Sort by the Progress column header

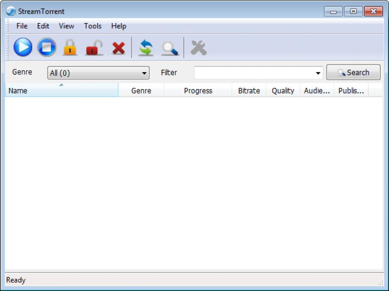[x=198, y=90]
